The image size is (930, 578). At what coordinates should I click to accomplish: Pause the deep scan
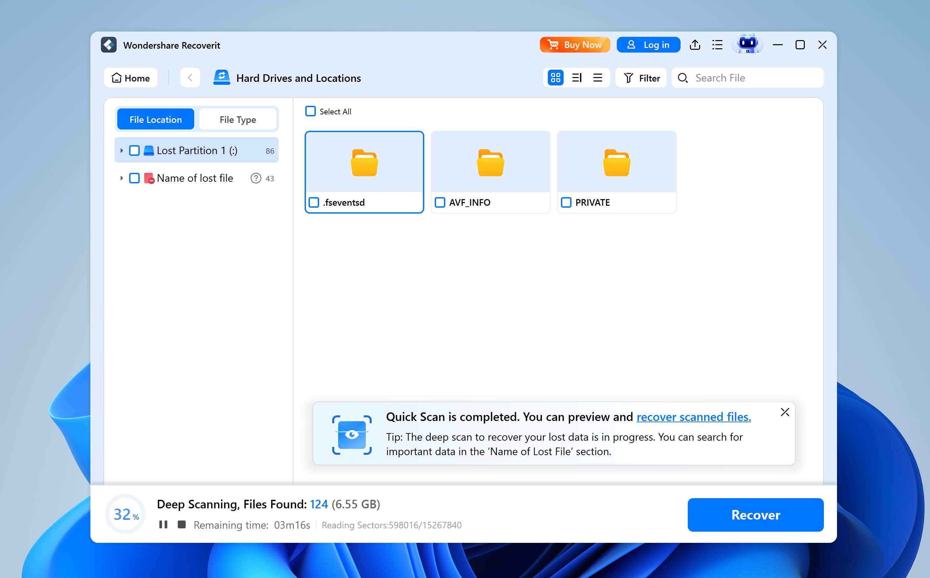(163, 524)
